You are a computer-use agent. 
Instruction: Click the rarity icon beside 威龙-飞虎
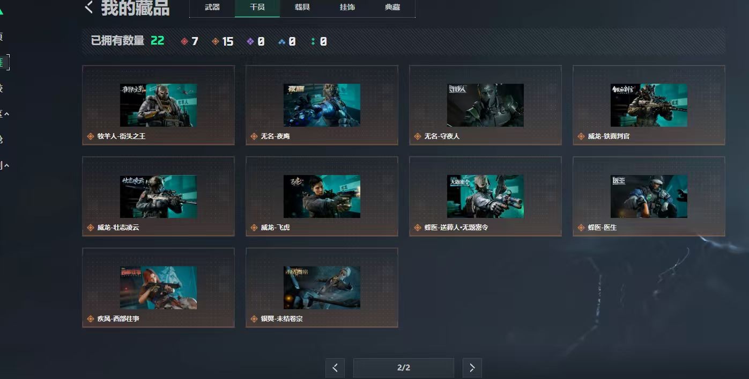tap(254, 228)
